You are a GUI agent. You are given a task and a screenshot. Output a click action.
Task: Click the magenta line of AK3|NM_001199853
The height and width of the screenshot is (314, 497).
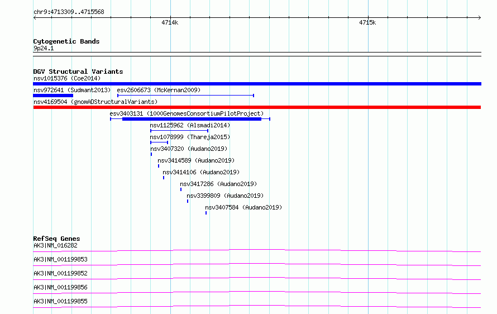(257, 264)
